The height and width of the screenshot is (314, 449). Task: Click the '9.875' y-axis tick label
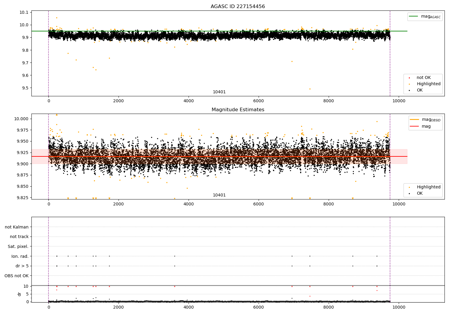pos(22,175)
